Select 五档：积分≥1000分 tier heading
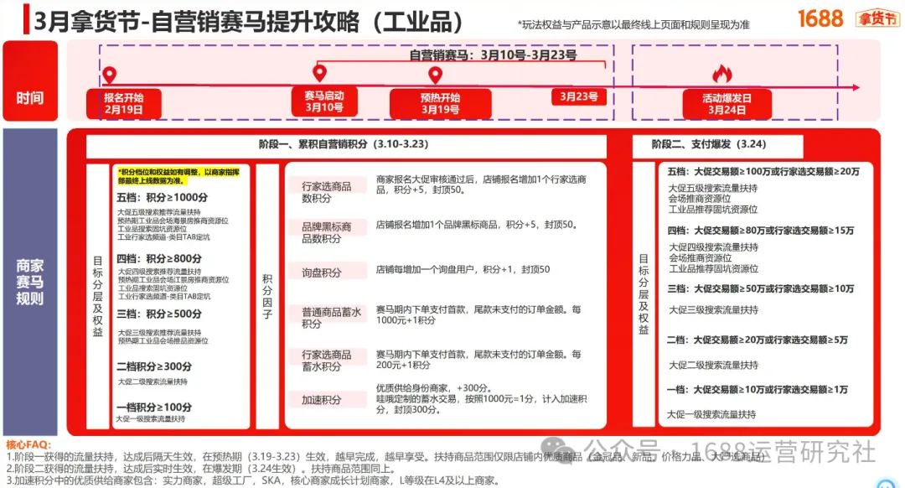This screenshot has height=488, width=905. pyautogui.click(x=163, y=198)
